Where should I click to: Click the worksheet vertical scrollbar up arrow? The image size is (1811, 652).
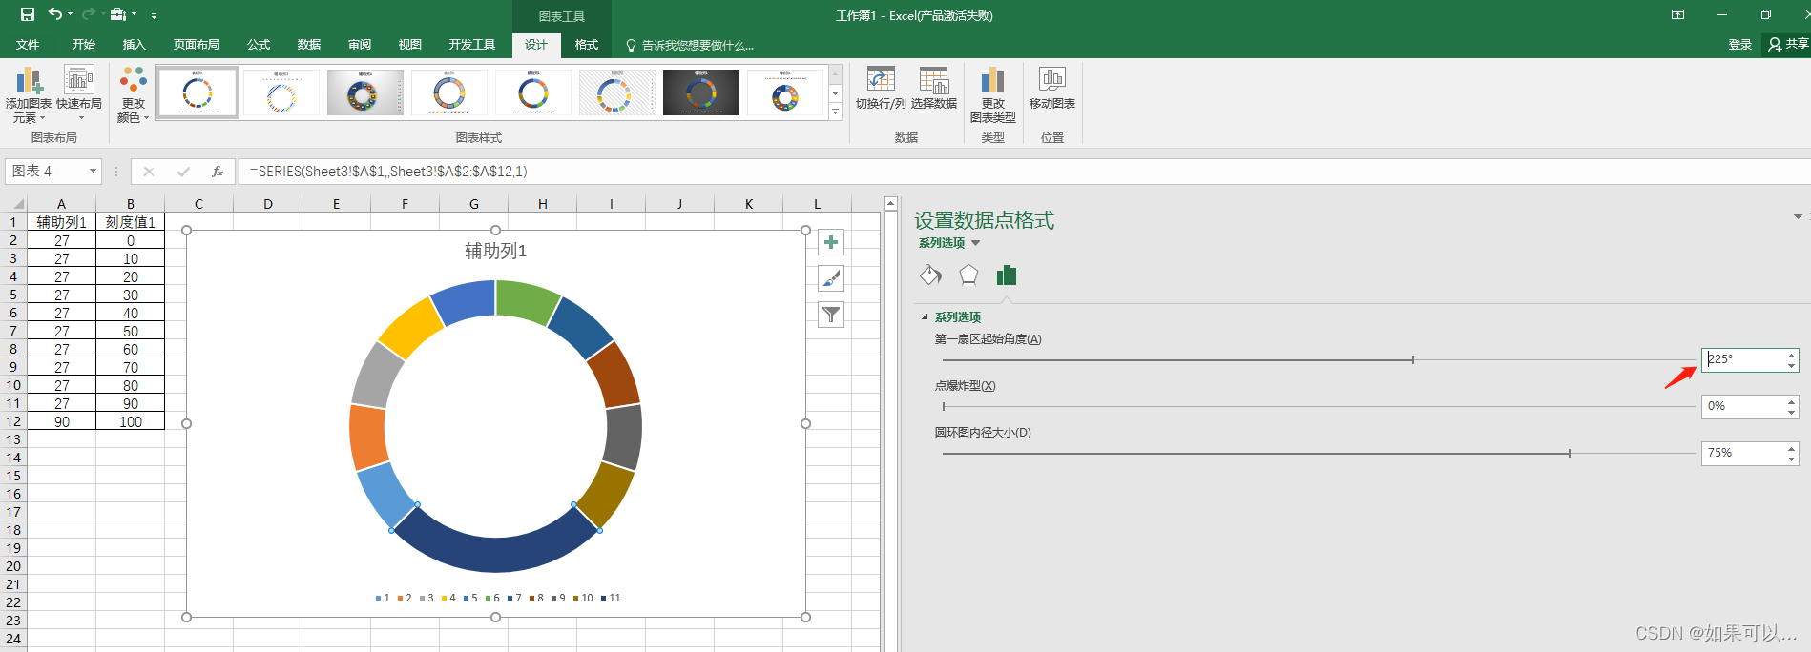click(x=890, y=203)
